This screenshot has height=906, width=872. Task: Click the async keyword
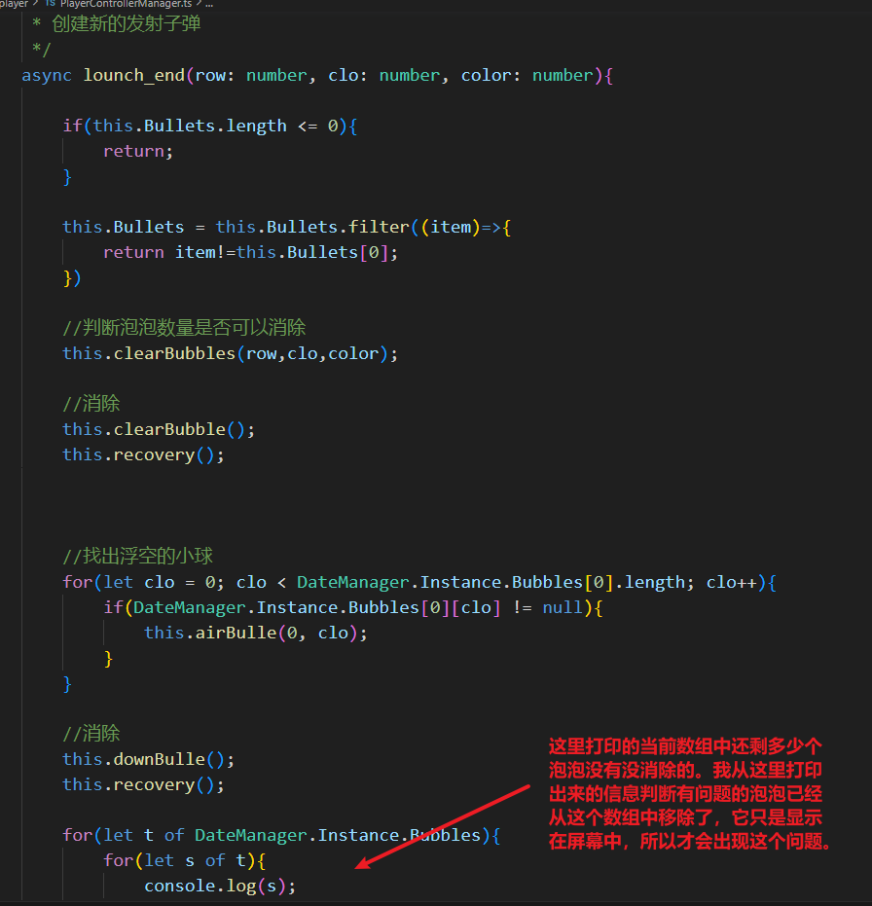point(47,75)
